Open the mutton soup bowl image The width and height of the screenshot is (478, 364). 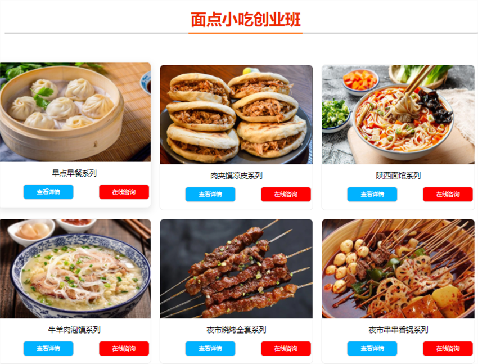[75, 269]
